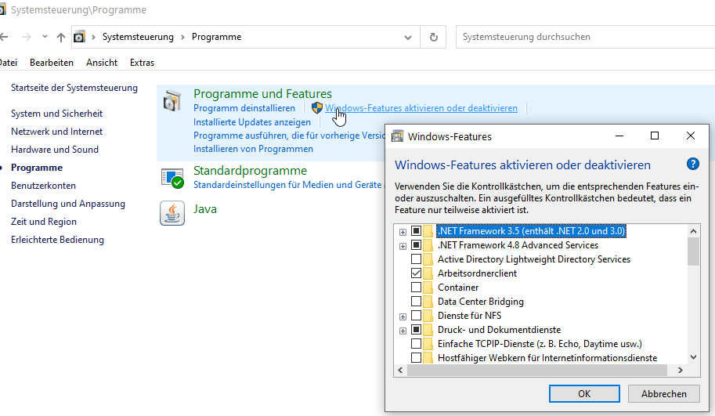Click the blue help question mark icon
The image size is (715, 416).
(692, 165)
